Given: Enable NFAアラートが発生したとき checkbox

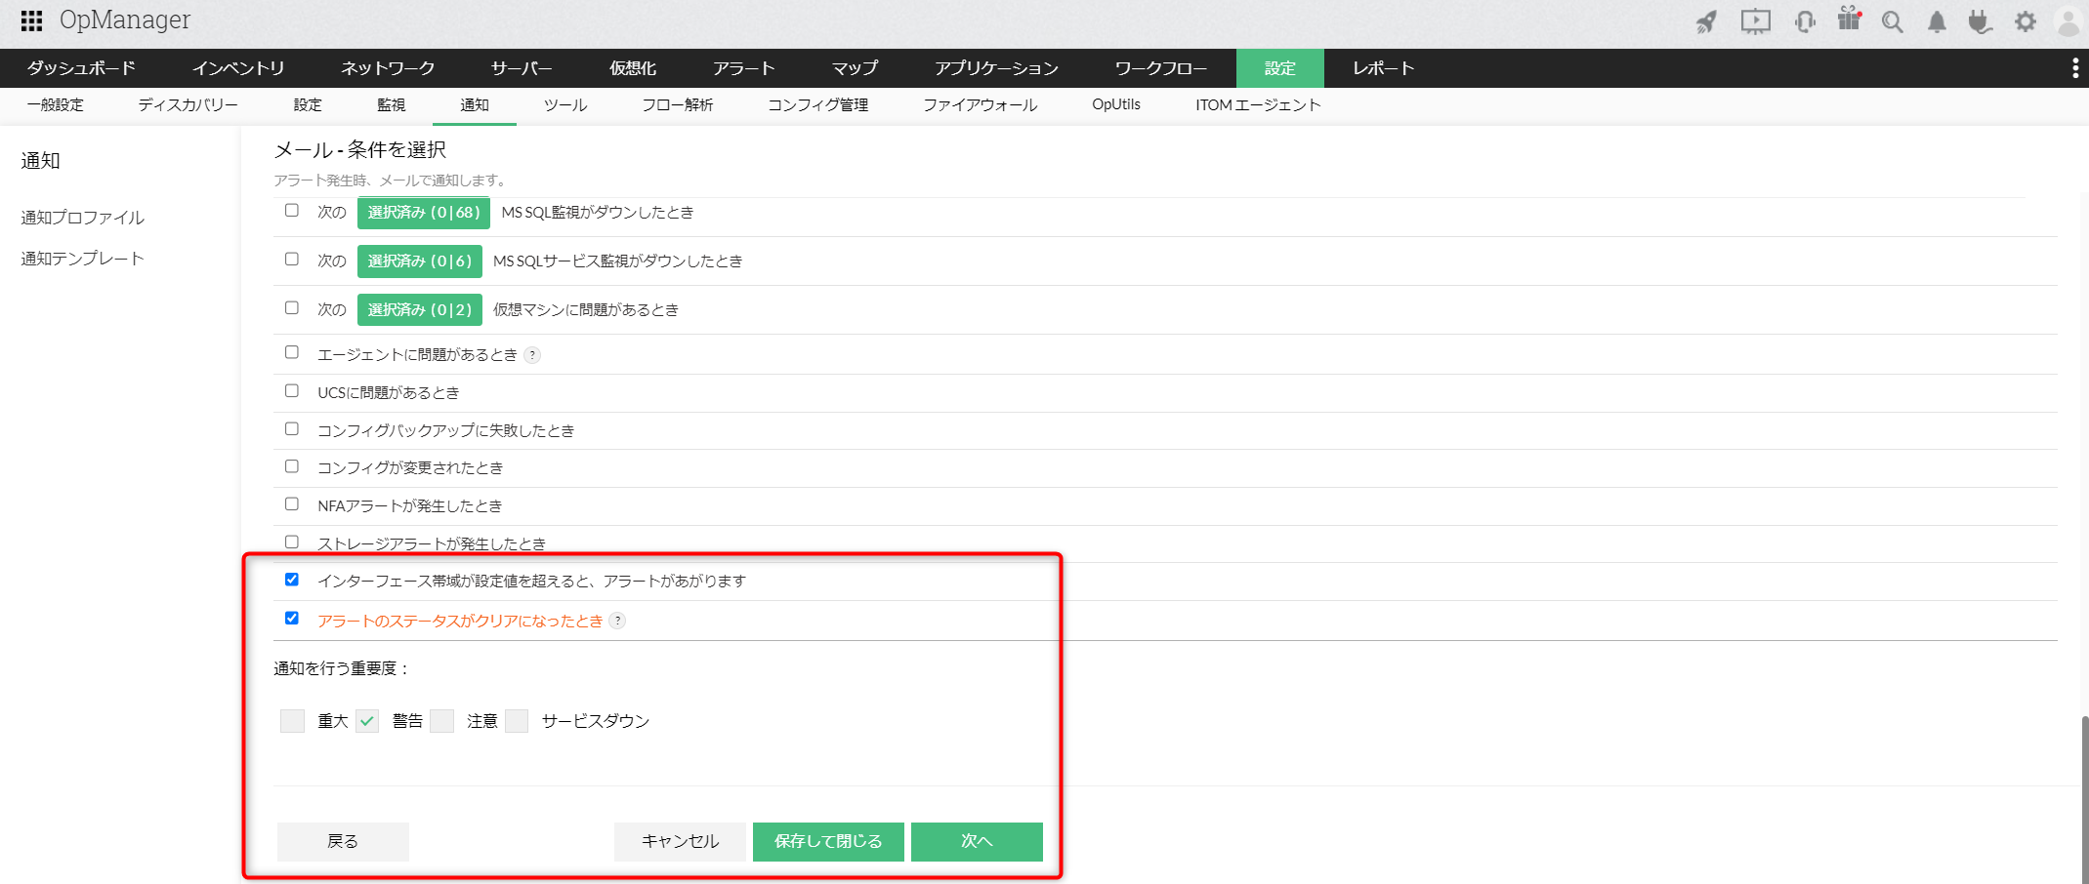Looking at the screenshot, I should pos(292,504).
